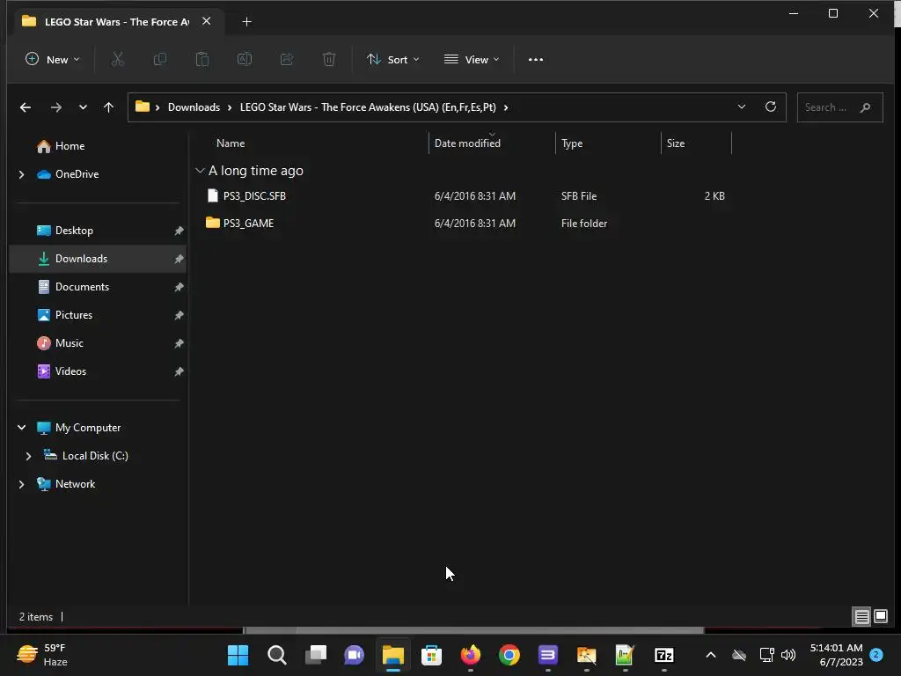Show hidden system tray icons
Image resolution: width=901 pixels, height=676 pixels.
711,655
